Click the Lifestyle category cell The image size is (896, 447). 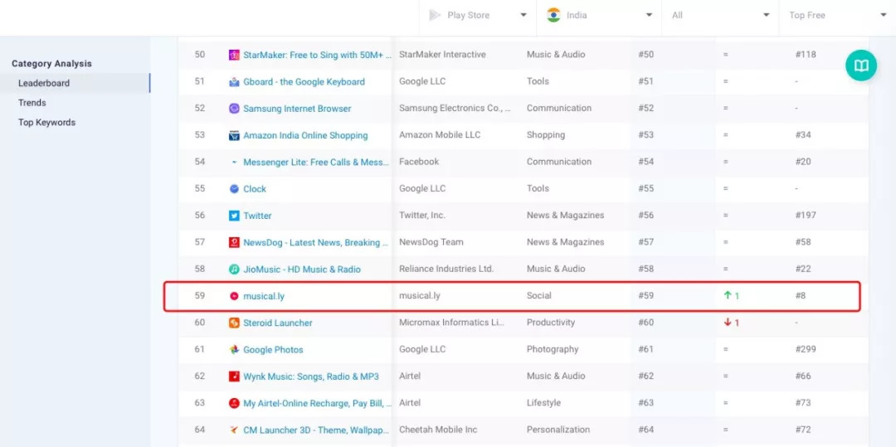[x=544, y=402]
